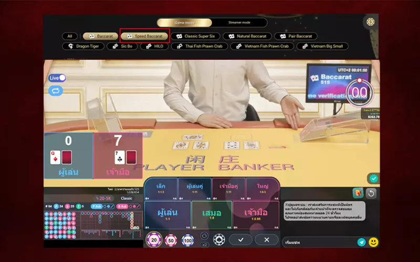Viewport: 420px width, 262px height.
Task: Select the Dragon Tiger game tab
Action: [83, 46]
